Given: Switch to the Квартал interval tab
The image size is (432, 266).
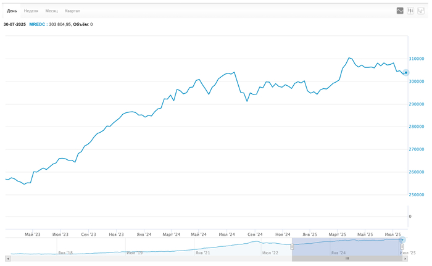Looking at the screenshot, I should point(72,11).
